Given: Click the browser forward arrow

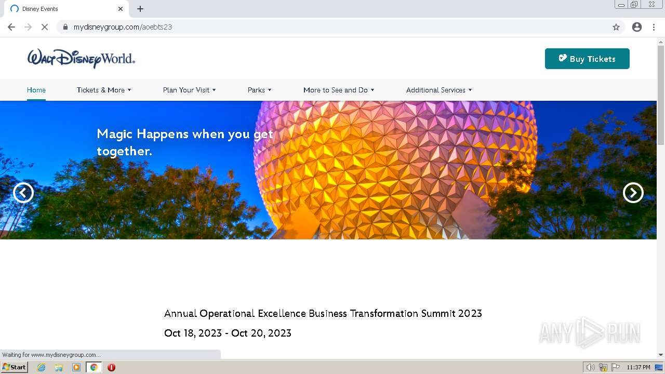Looking at the screenshot, I should [28, 27].
